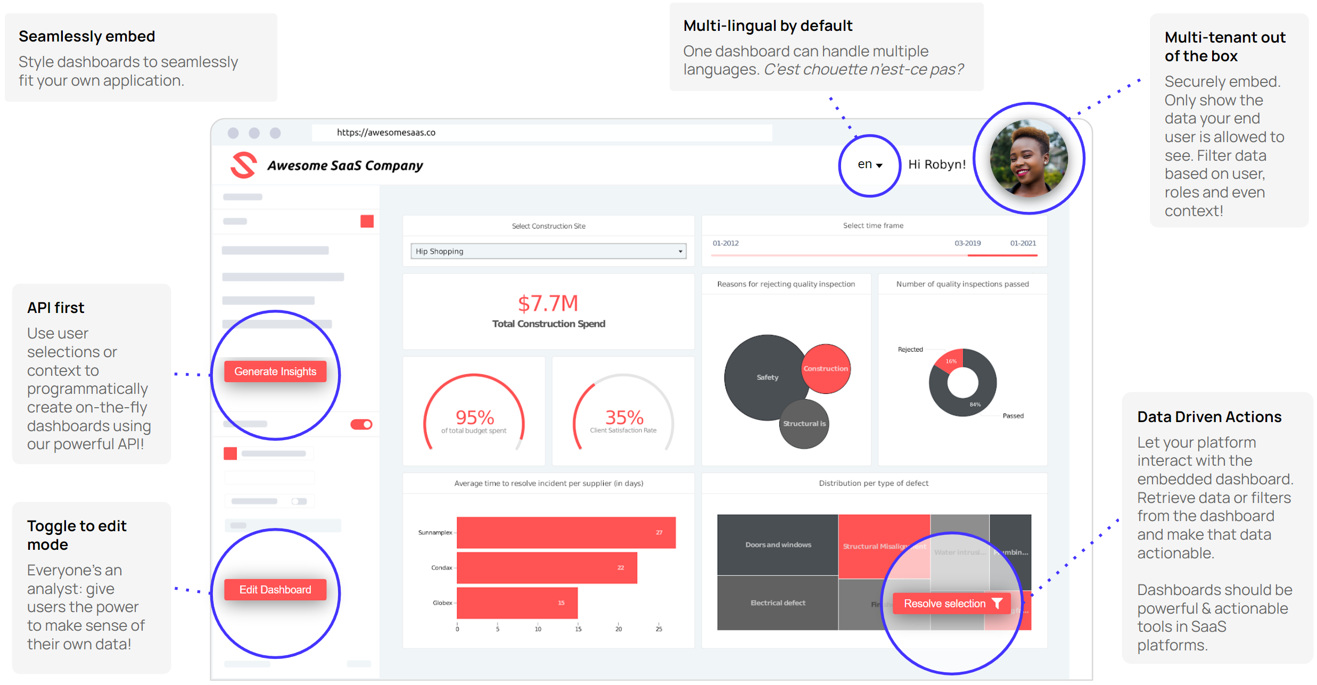
Task: Click the time frame slider at 03-2019
Action: [x=968, y=255]
